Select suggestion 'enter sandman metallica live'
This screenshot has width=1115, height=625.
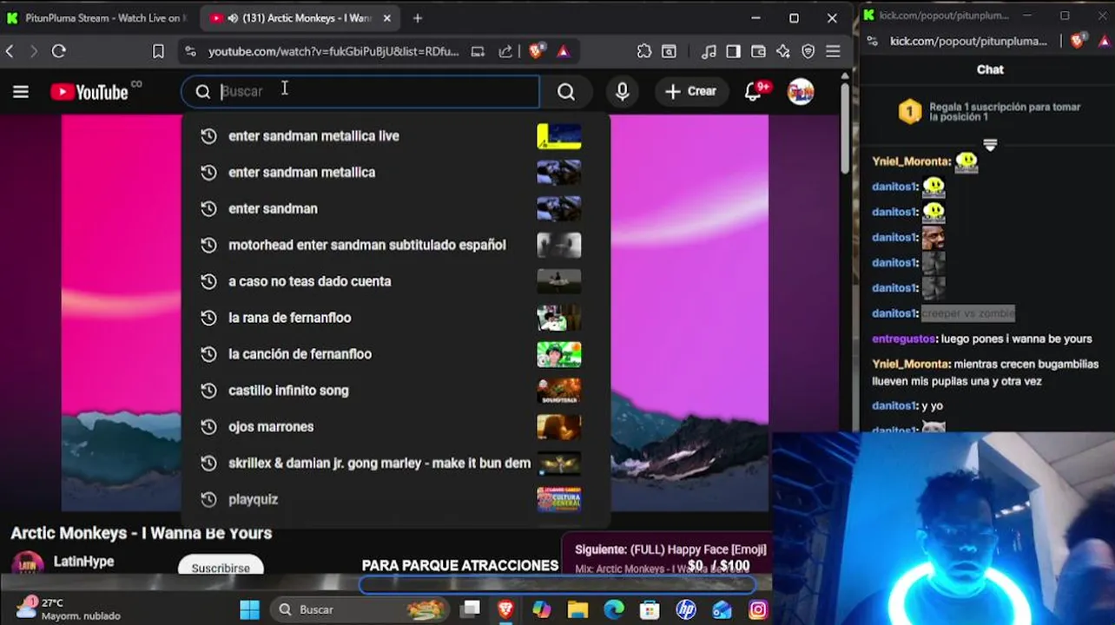pyautogui.click(x=395, y=136)
